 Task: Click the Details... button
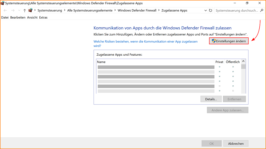[x=211, y=99]
